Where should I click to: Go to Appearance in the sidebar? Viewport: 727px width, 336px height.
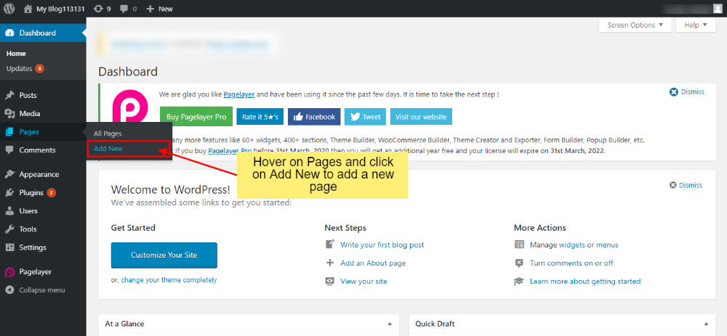click(39, 174)
